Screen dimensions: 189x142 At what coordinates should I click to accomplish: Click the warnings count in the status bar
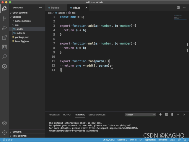(10, 140)
